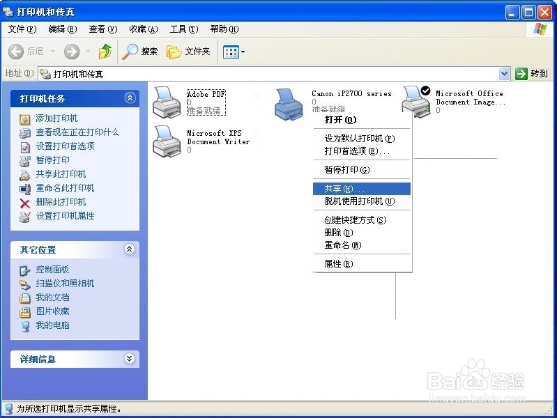Viewport: 557px width, 418px height.
Task: Choose 设为默认打印机(F) in context menu
Action: coord(362,138)
